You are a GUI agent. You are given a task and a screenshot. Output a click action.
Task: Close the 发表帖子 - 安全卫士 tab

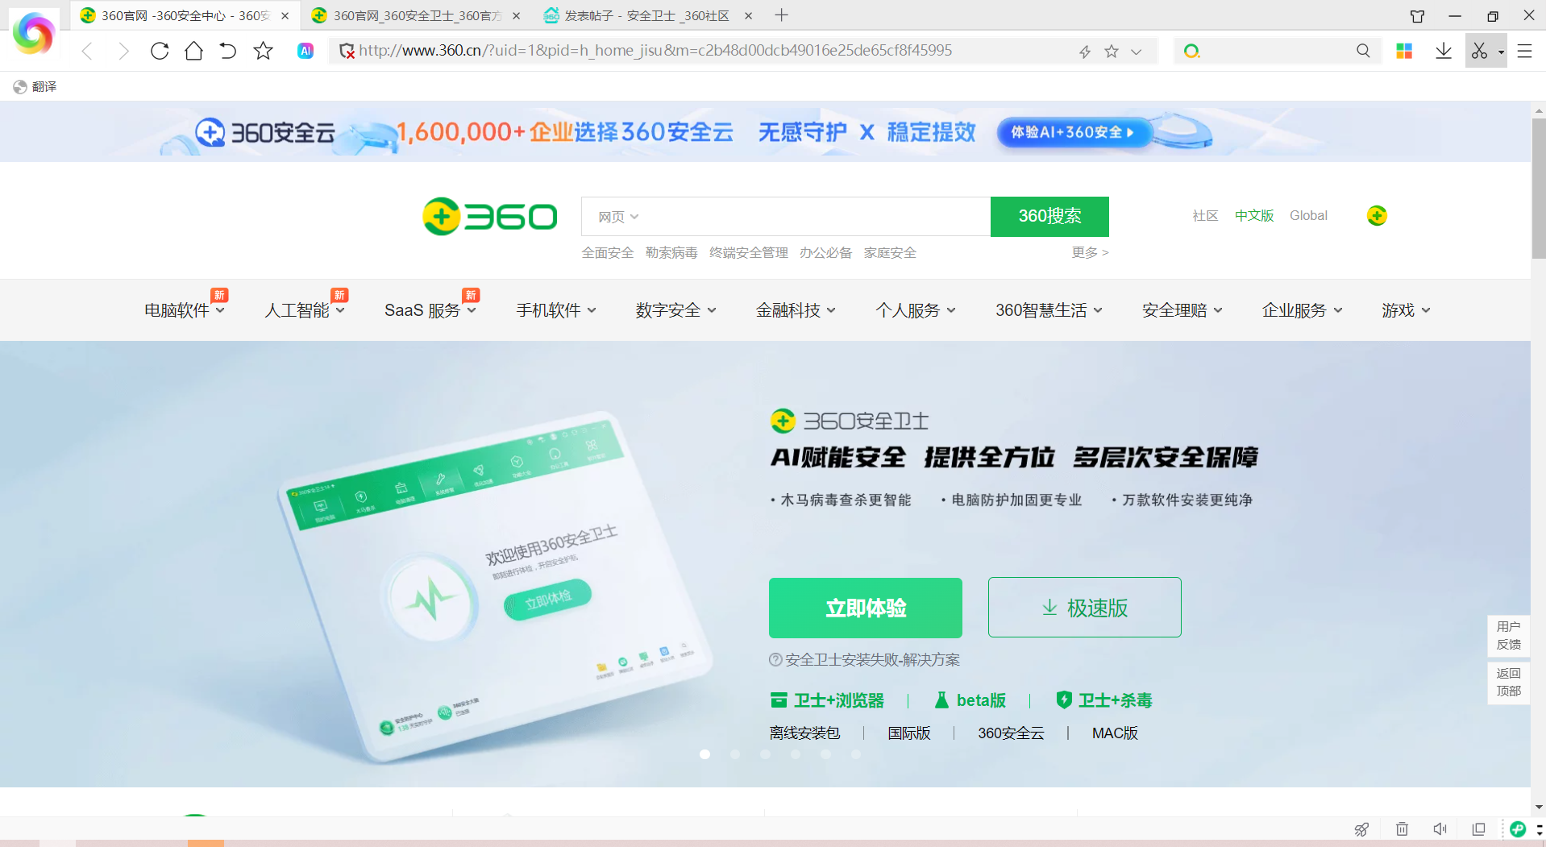coord(748,15)
